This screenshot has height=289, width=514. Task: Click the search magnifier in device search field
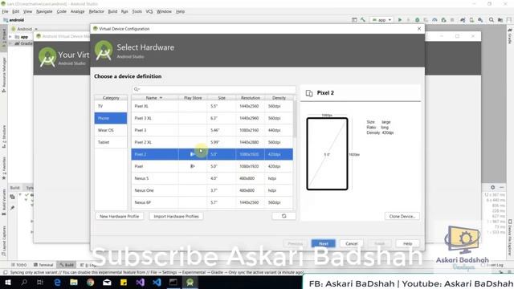click(137, 89)
